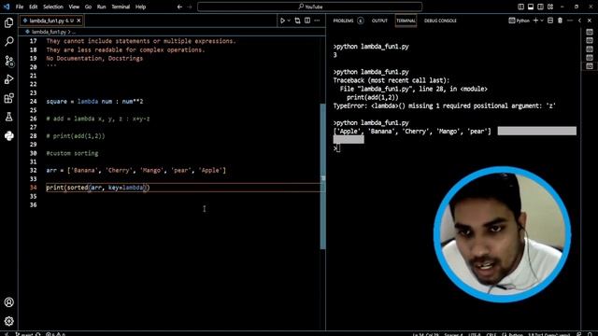Click line number 34 in gutter

coord(34,188)
